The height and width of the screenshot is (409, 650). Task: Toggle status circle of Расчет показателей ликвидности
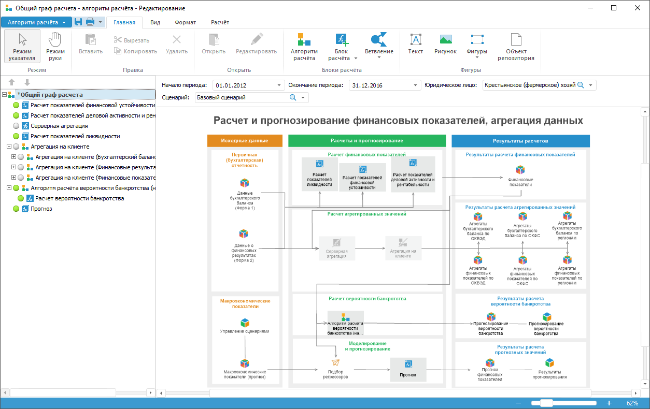(16, 136)
